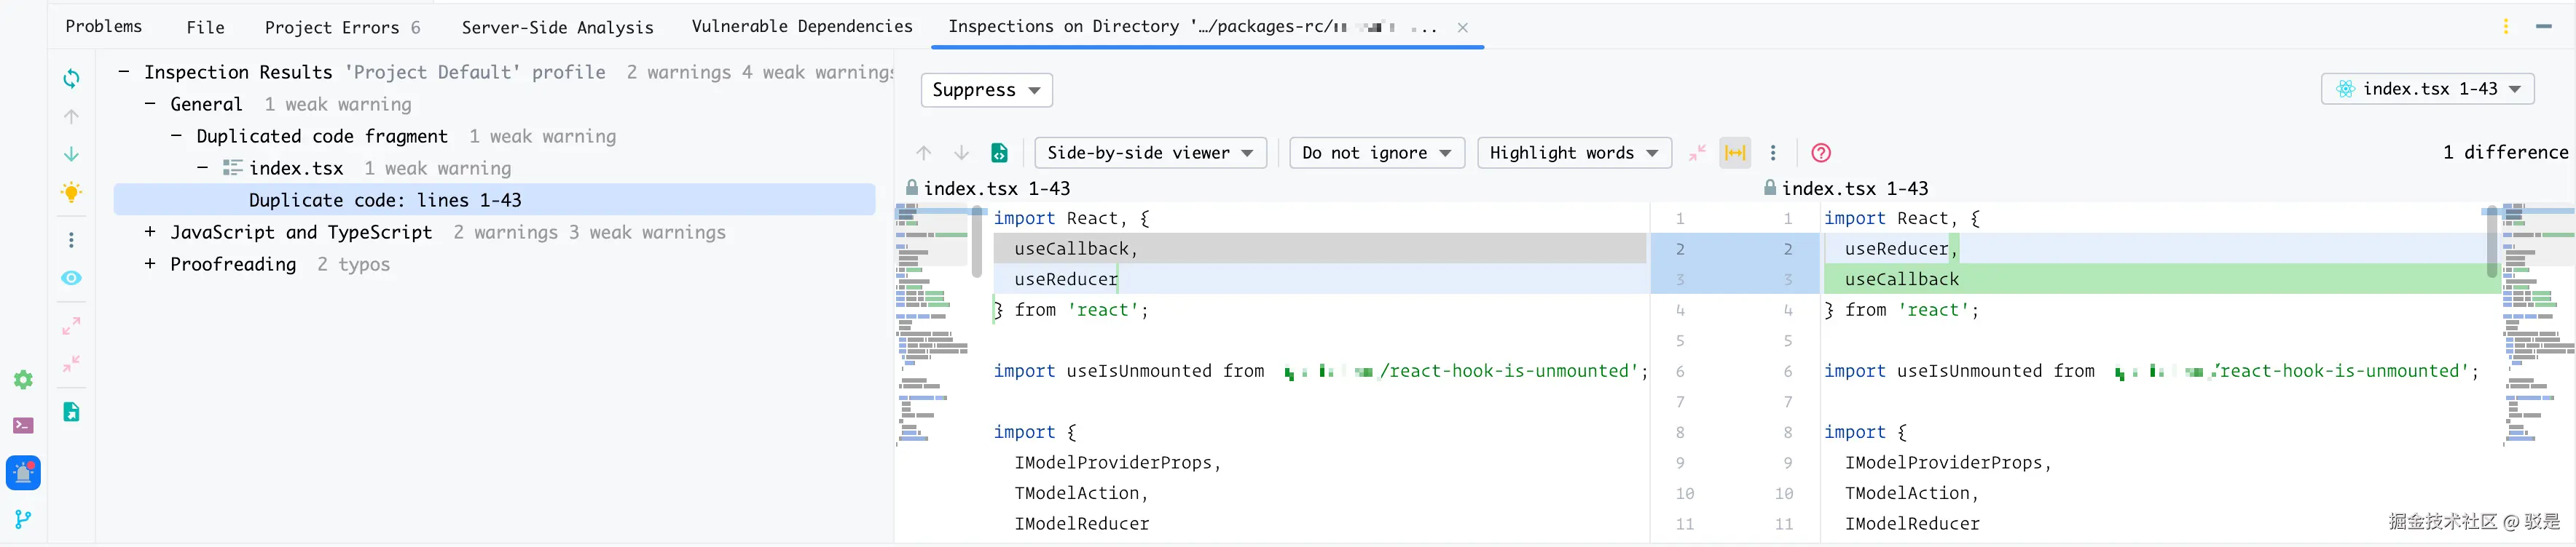Click the quick-fix lightbulb icon
Image resolution: width=2576 pixels, height=547 pixels.
pos(71,191)
